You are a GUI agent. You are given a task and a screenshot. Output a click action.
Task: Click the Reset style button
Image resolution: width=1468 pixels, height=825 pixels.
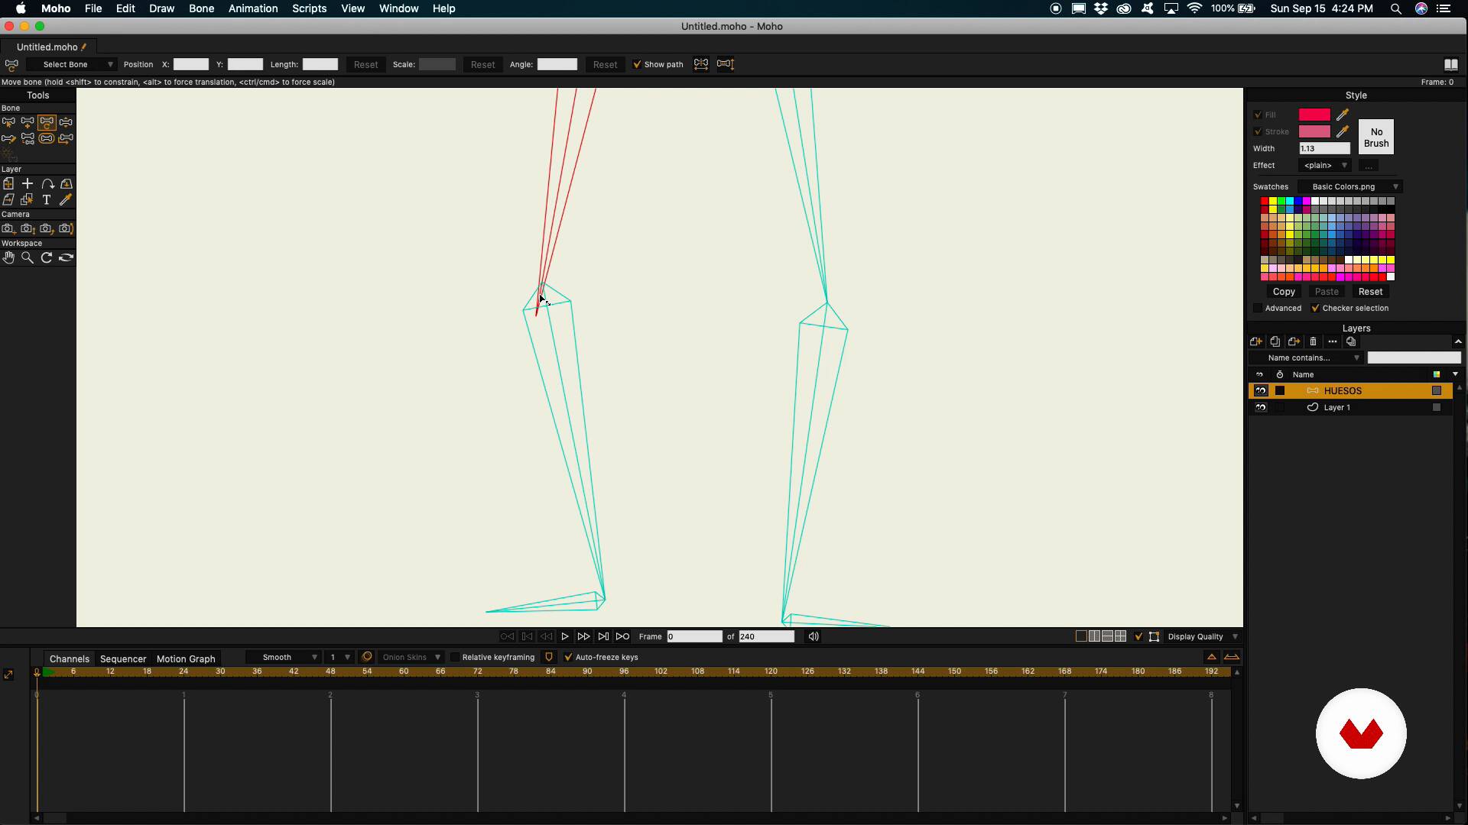coord(1370,292)
